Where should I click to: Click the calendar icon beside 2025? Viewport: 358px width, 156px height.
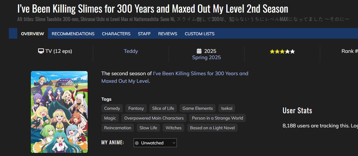[x=199, y=51]
